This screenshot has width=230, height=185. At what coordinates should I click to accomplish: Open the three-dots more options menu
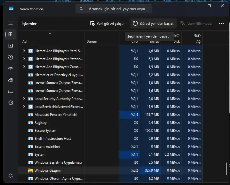[221, 24]
